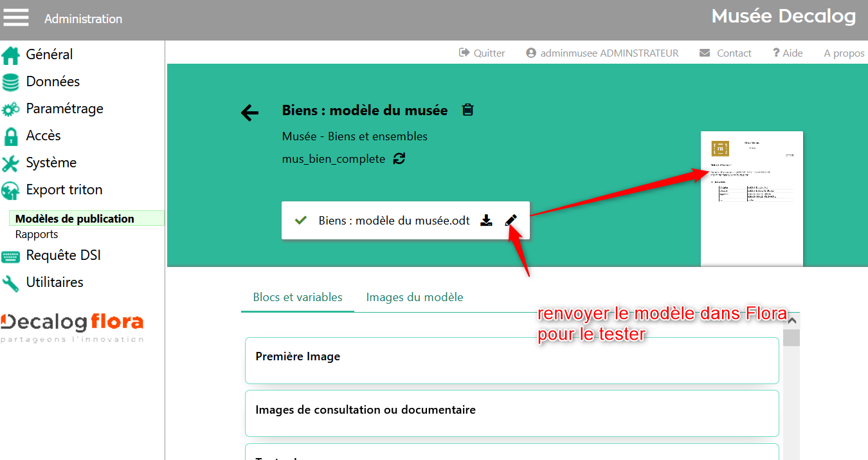This screenshot has width=868, height=460.
Task: Click the Quitter link
Action: pos(489,53)
